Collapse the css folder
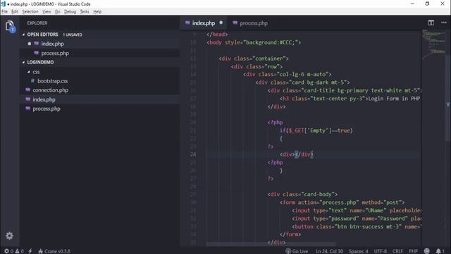This screenshot has height=254, width=451. click(x=28, y=72)
